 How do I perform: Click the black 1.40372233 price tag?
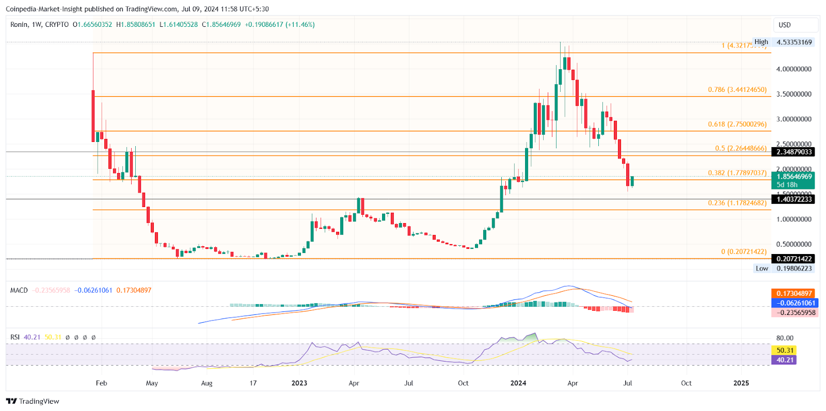pos(793,199)
